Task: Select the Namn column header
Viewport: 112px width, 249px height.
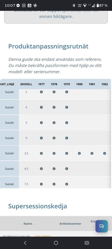Action: pyautogui.click(x=28, y=224)
